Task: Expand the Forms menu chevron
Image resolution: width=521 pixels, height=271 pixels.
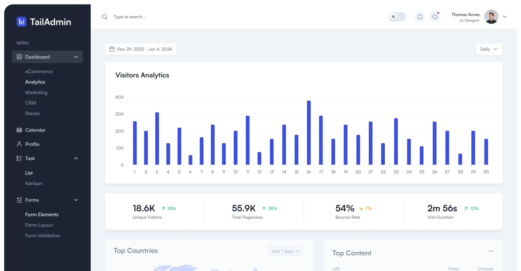Action: [x=76, y=200]
